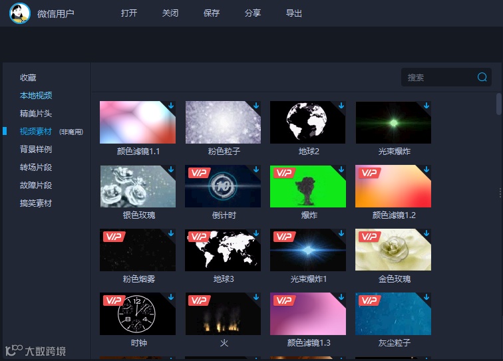Select the 倒计时 countdown thumbnail

point(223,186)
